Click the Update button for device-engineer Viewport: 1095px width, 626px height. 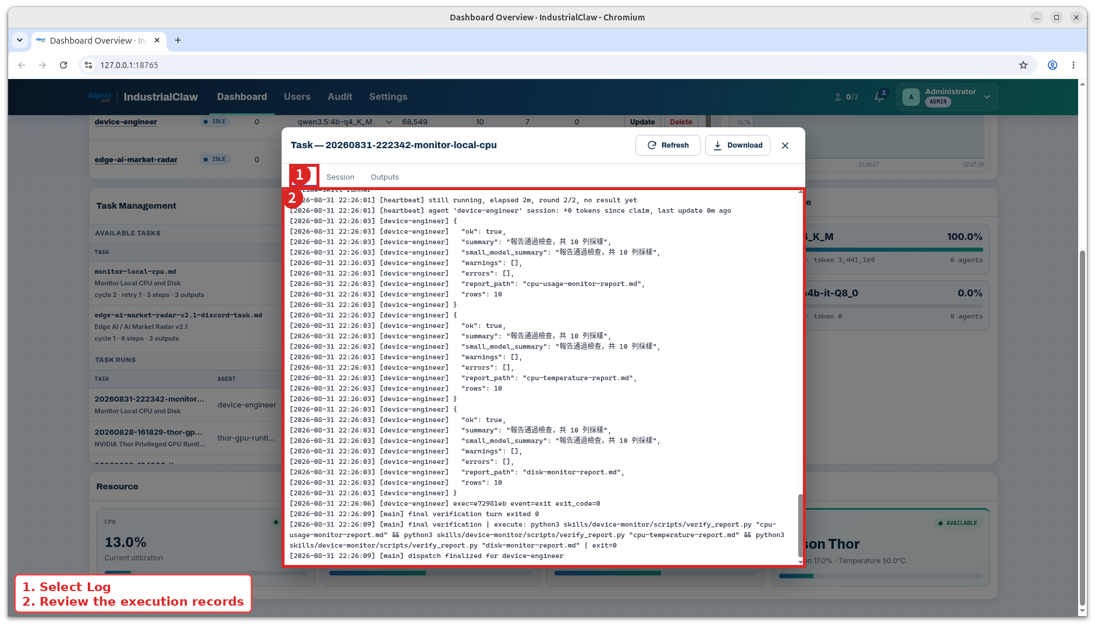click(x=642, y=121)
